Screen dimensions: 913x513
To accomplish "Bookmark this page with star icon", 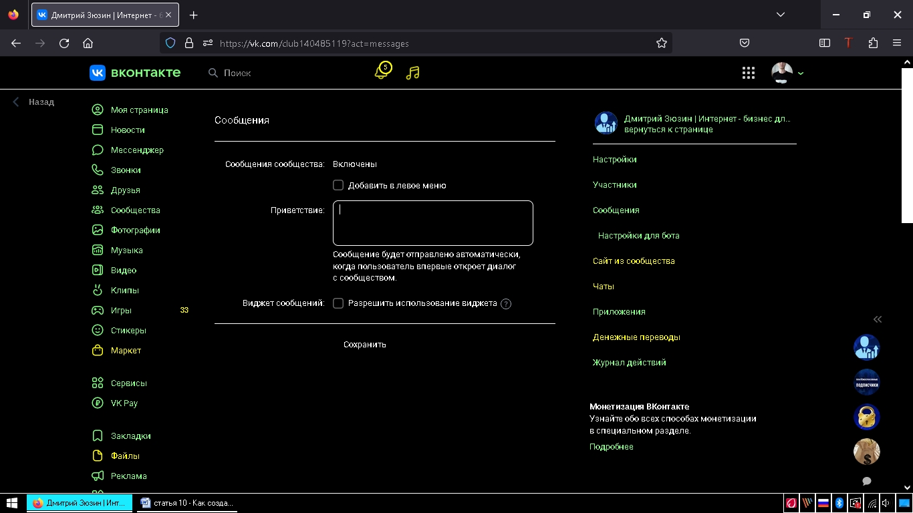I will pyautogui.click(x=662, y=43).
